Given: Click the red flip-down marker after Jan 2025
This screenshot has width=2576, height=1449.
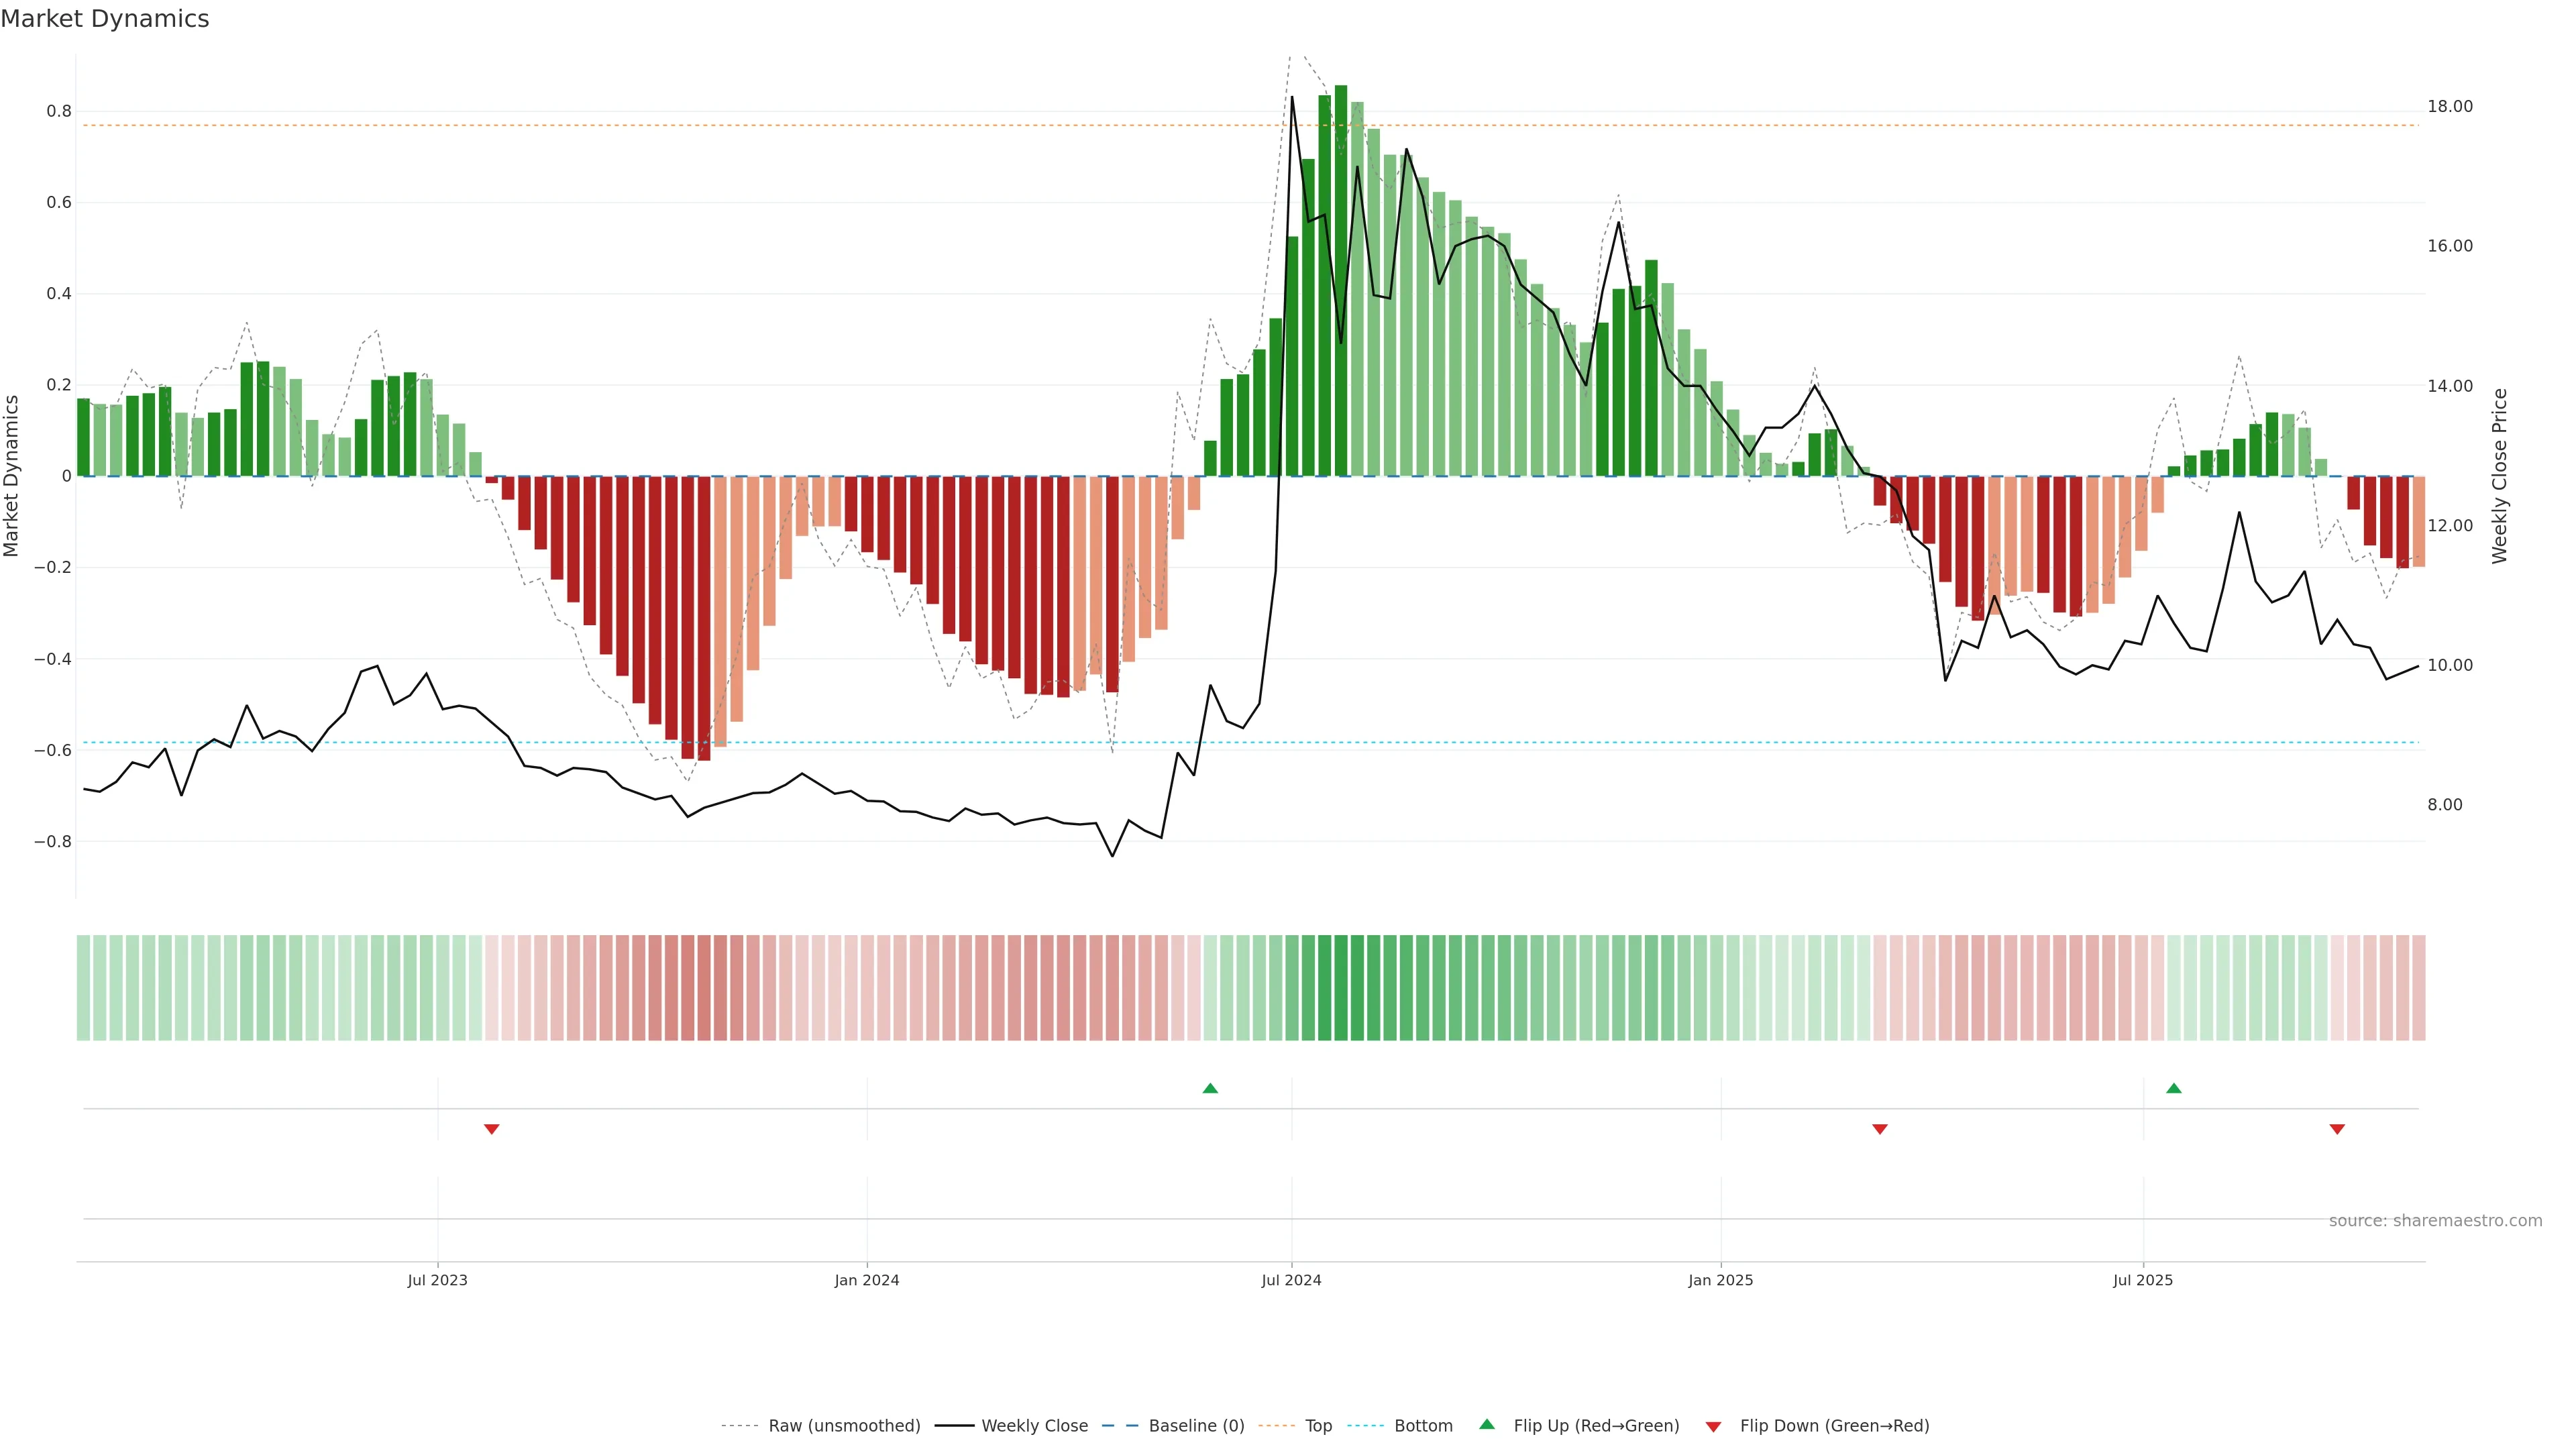Looking at the screenshot, I should tap(1879, 1129).
